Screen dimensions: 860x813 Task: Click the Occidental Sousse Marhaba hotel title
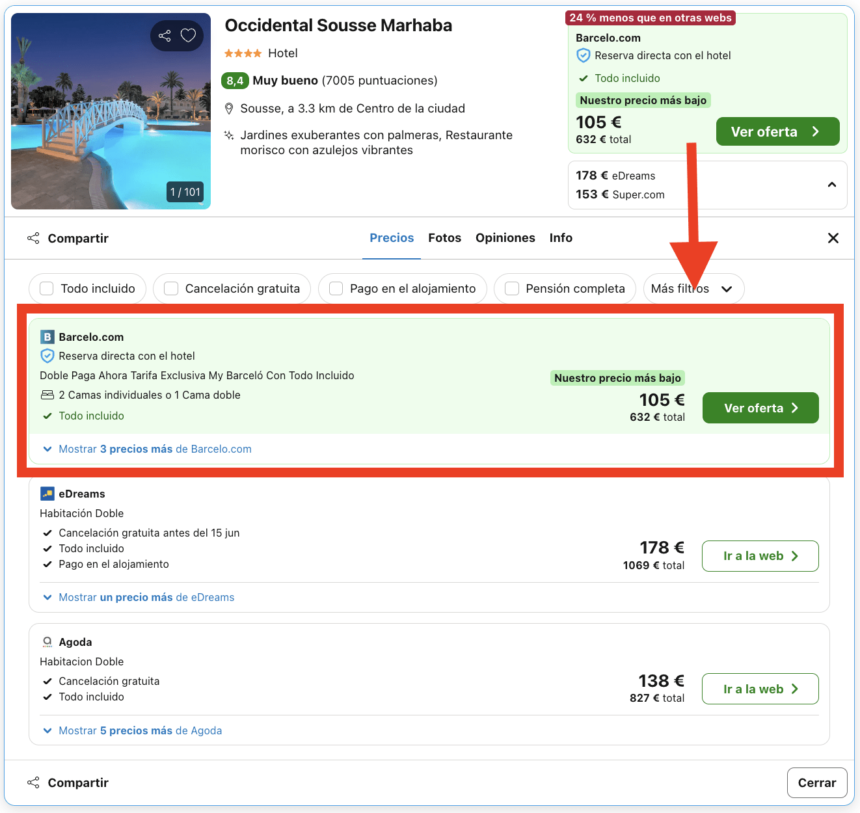(x=338, y=25)
